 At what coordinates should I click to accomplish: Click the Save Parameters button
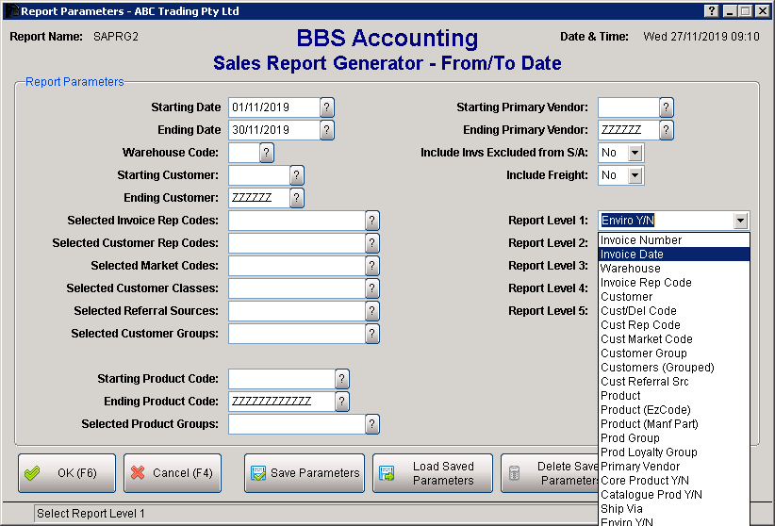coord(305,473)
